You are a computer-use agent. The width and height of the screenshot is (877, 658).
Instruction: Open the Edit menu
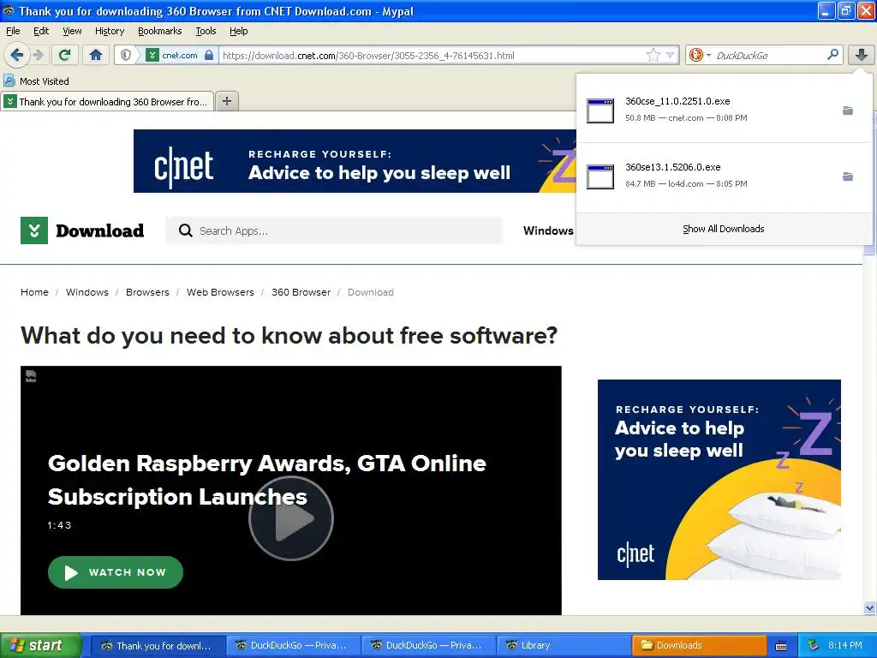pyautogui.click(x=41, y=31)
